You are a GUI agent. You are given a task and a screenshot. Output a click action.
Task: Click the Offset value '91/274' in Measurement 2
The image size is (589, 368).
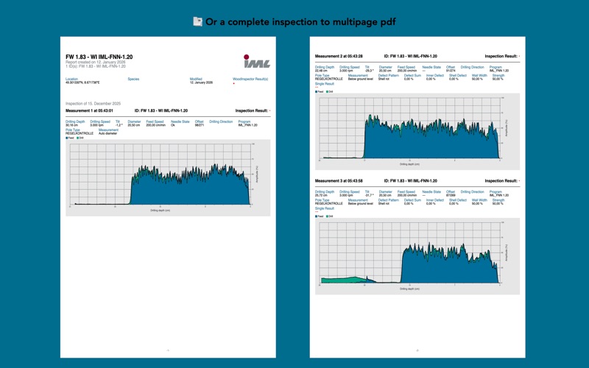pyautogui.click(x=451, y=71)
